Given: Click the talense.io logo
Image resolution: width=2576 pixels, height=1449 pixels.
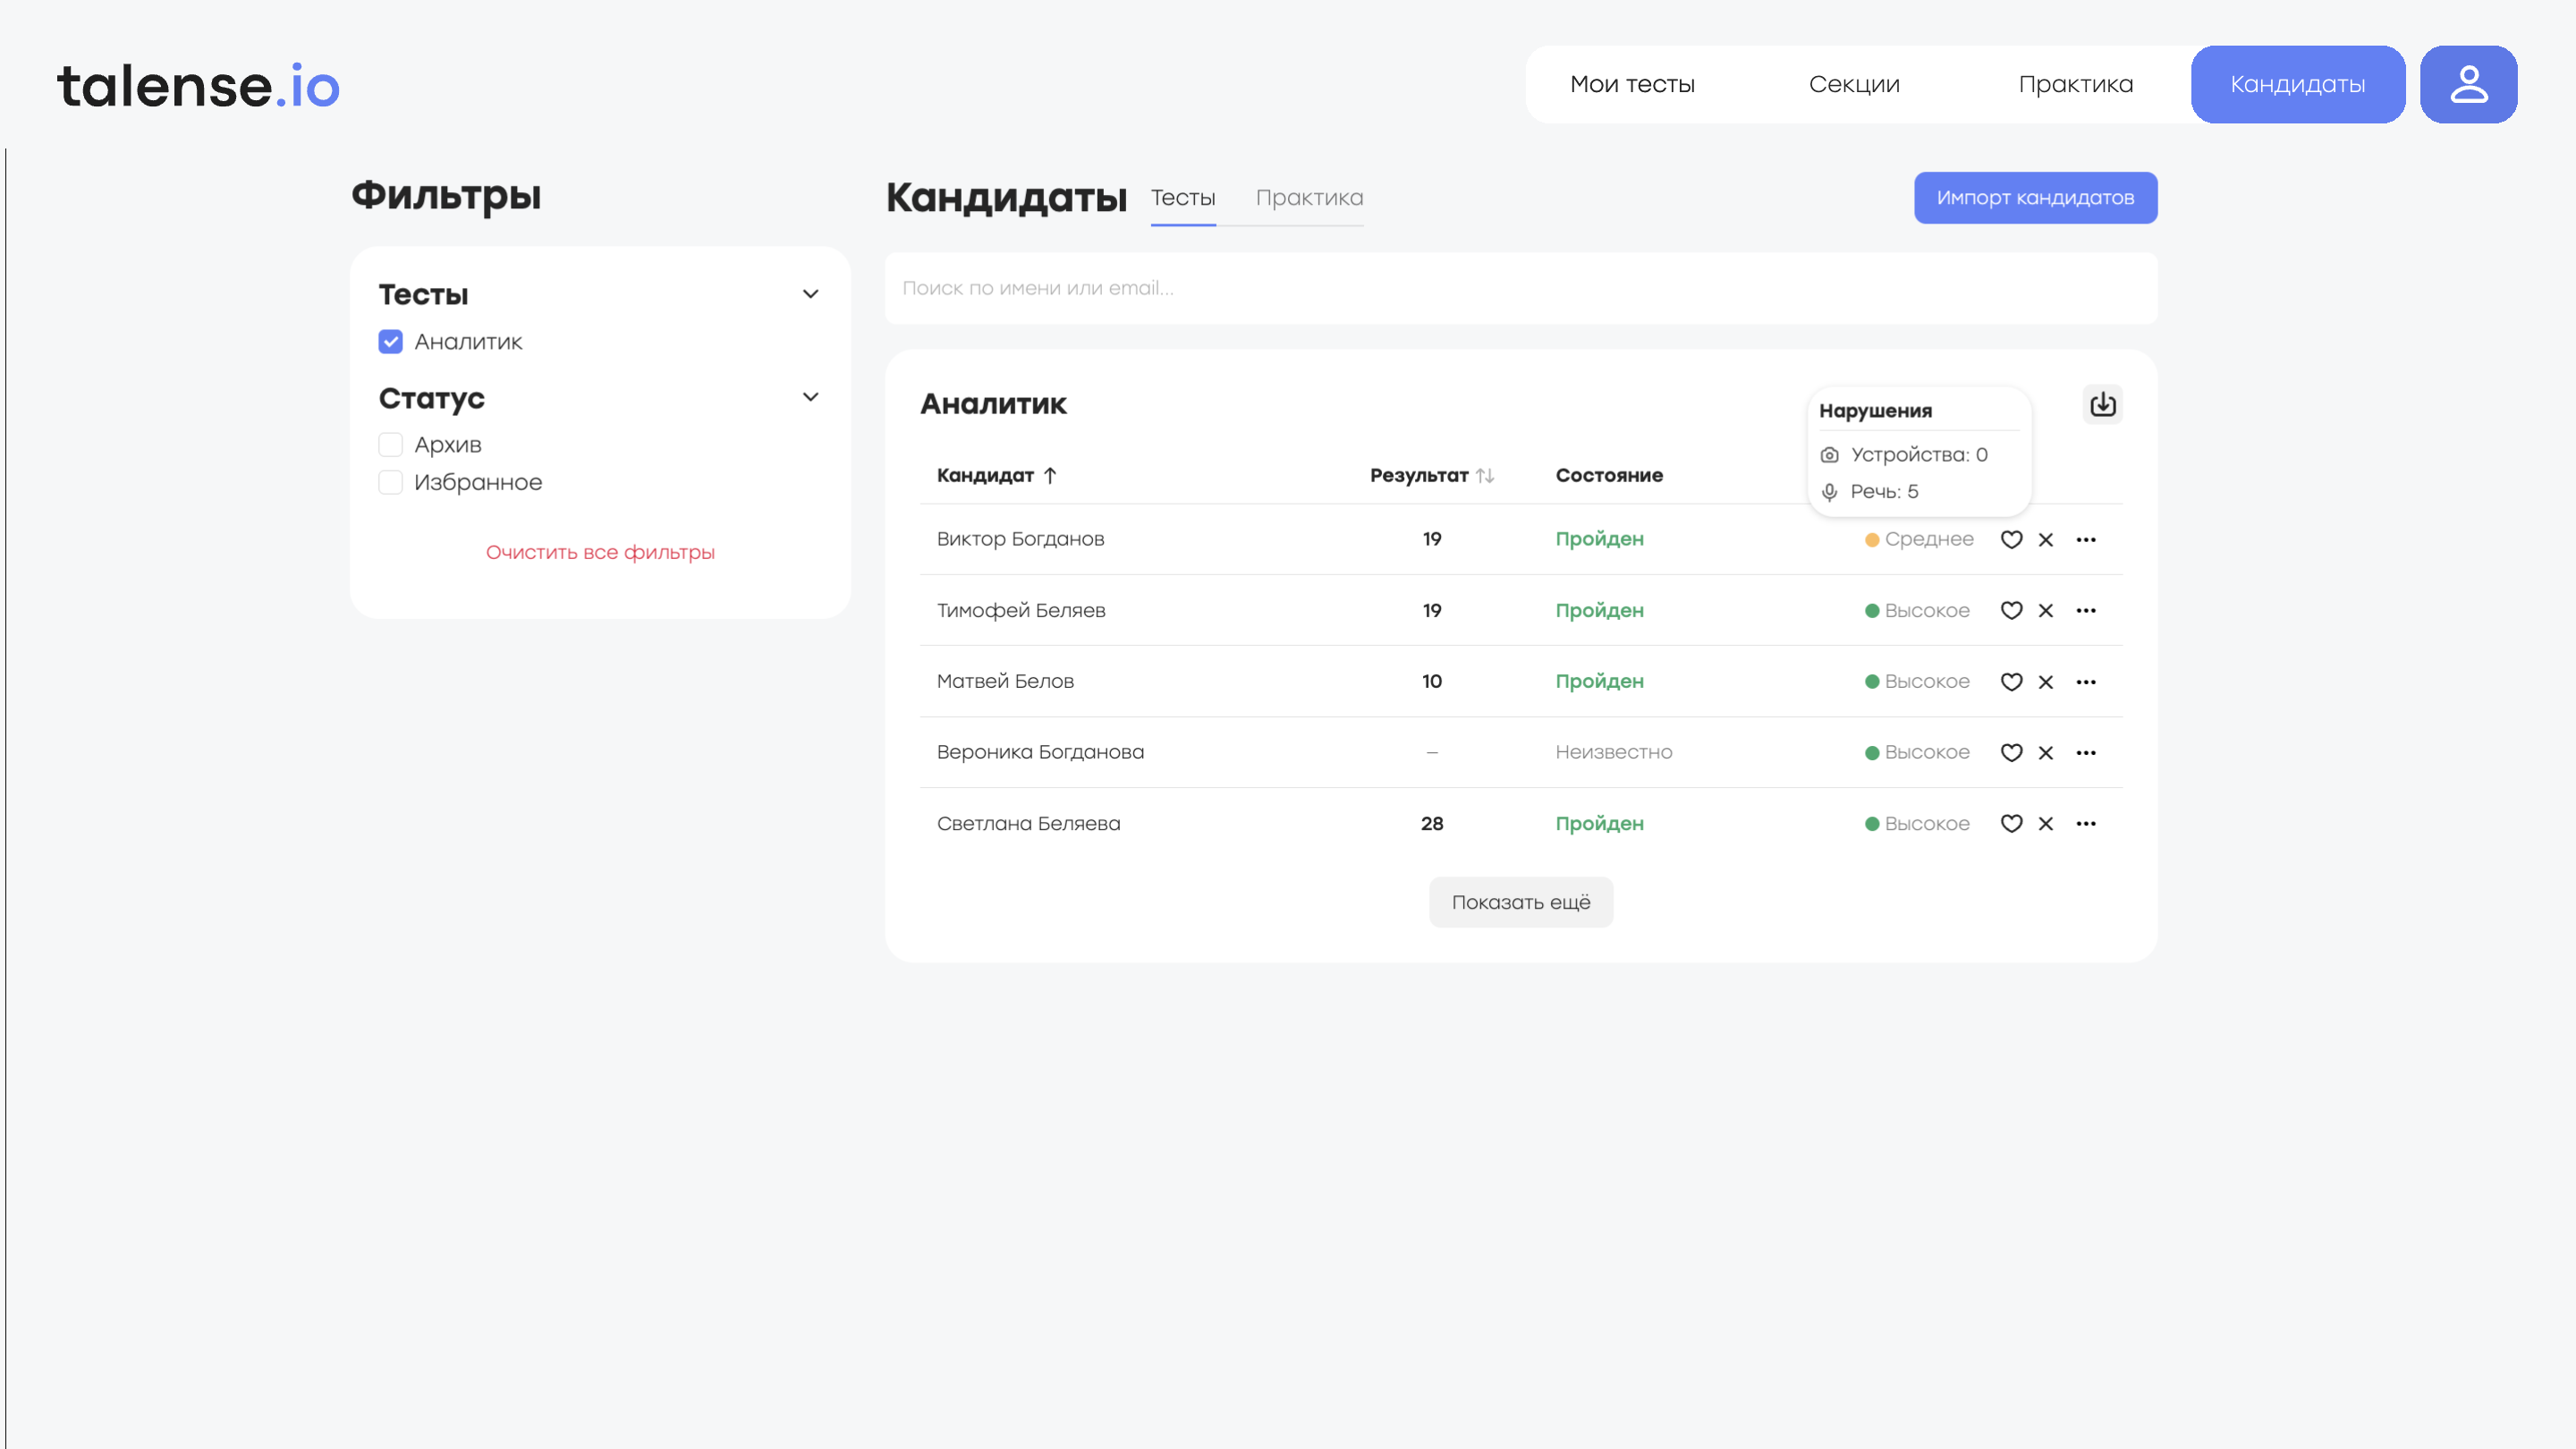Looking at the screenshot, I should click(x=198, y=85).
